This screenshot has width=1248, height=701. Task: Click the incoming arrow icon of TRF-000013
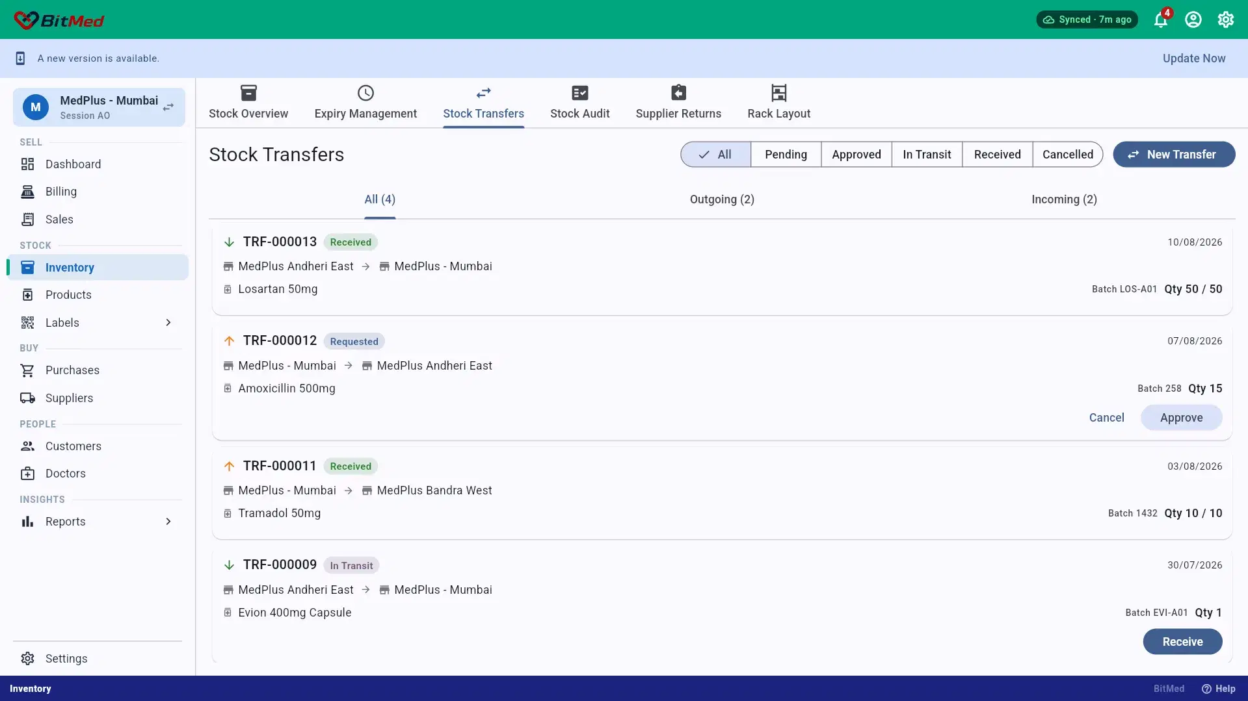click(229, 242)
